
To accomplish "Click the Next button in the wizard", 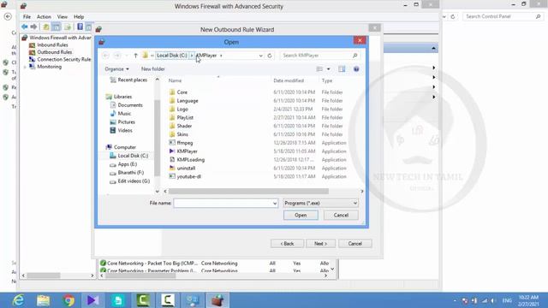I will pos(320,243).
